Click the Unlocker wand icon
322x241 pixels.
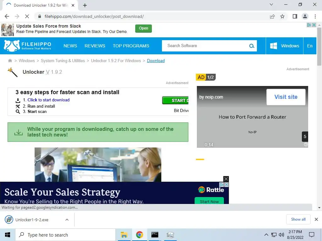(x=13, y=72)
